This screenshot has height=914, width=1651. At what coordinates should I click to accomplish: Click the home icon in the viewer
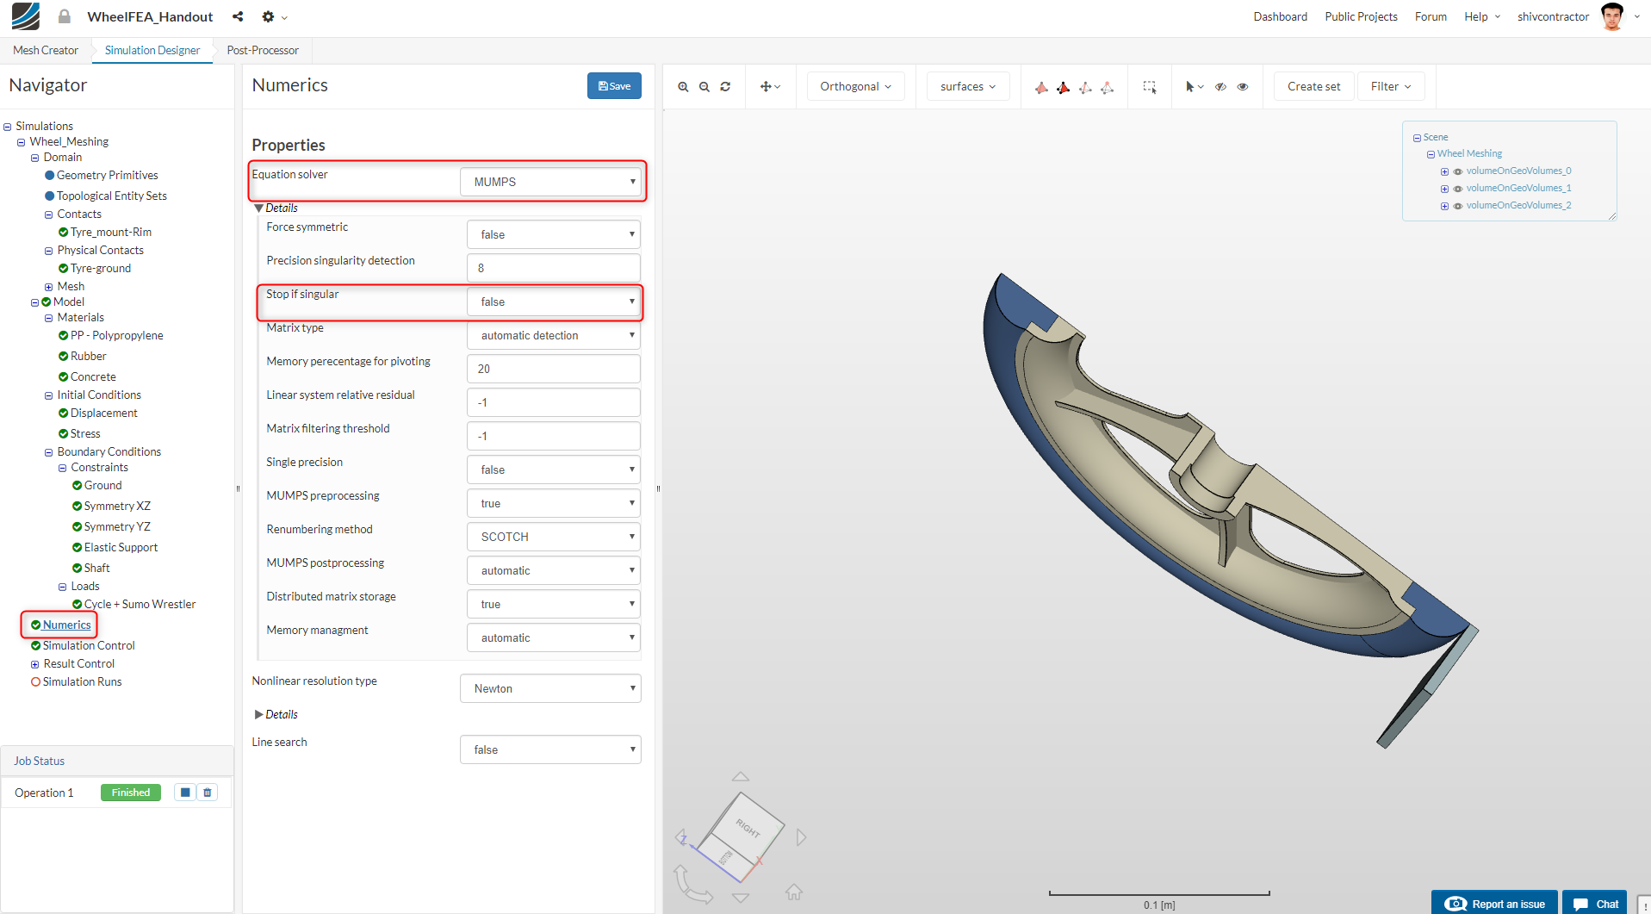(793, 892)
